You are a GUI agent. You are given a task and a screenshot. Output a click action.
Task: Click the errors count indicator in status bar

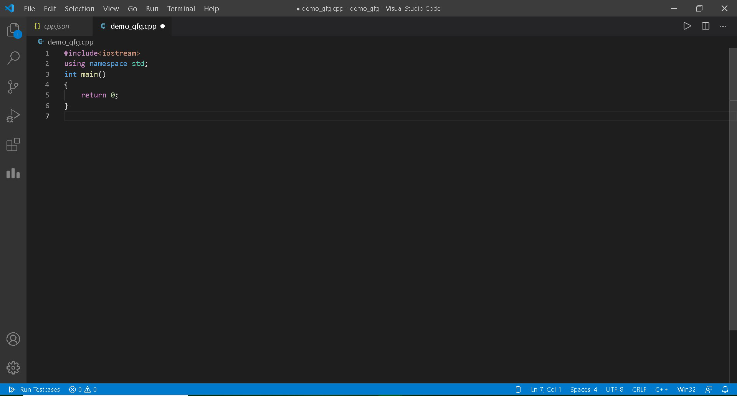click(75, 389)
